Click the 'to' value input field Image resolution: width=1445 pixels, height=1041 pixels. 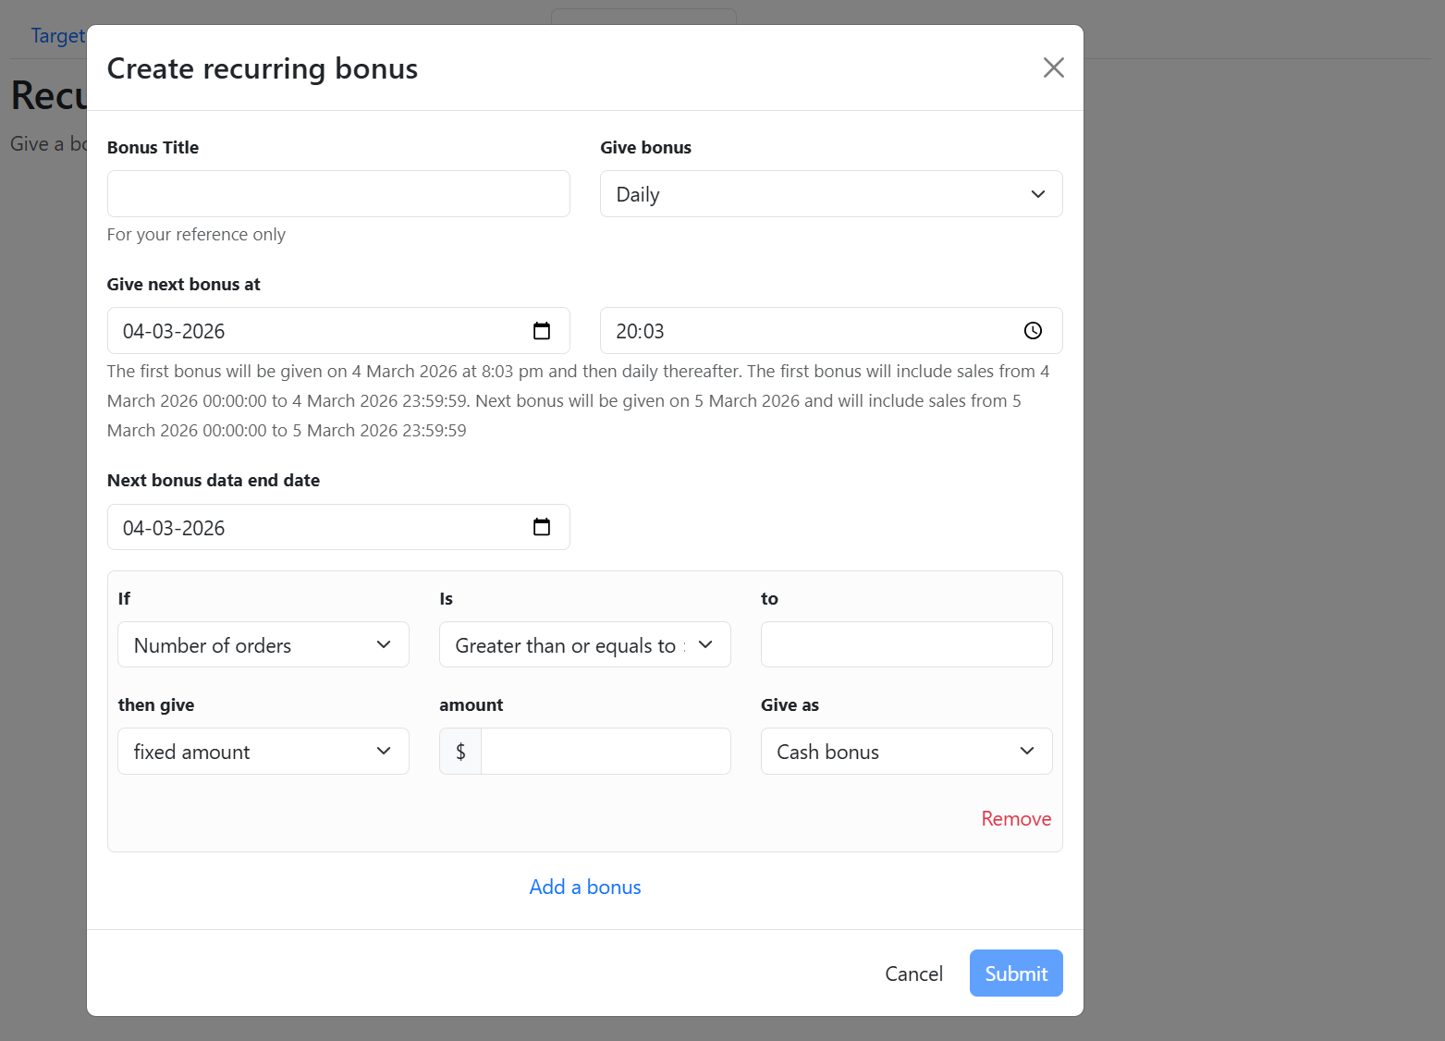click(905, 645)
